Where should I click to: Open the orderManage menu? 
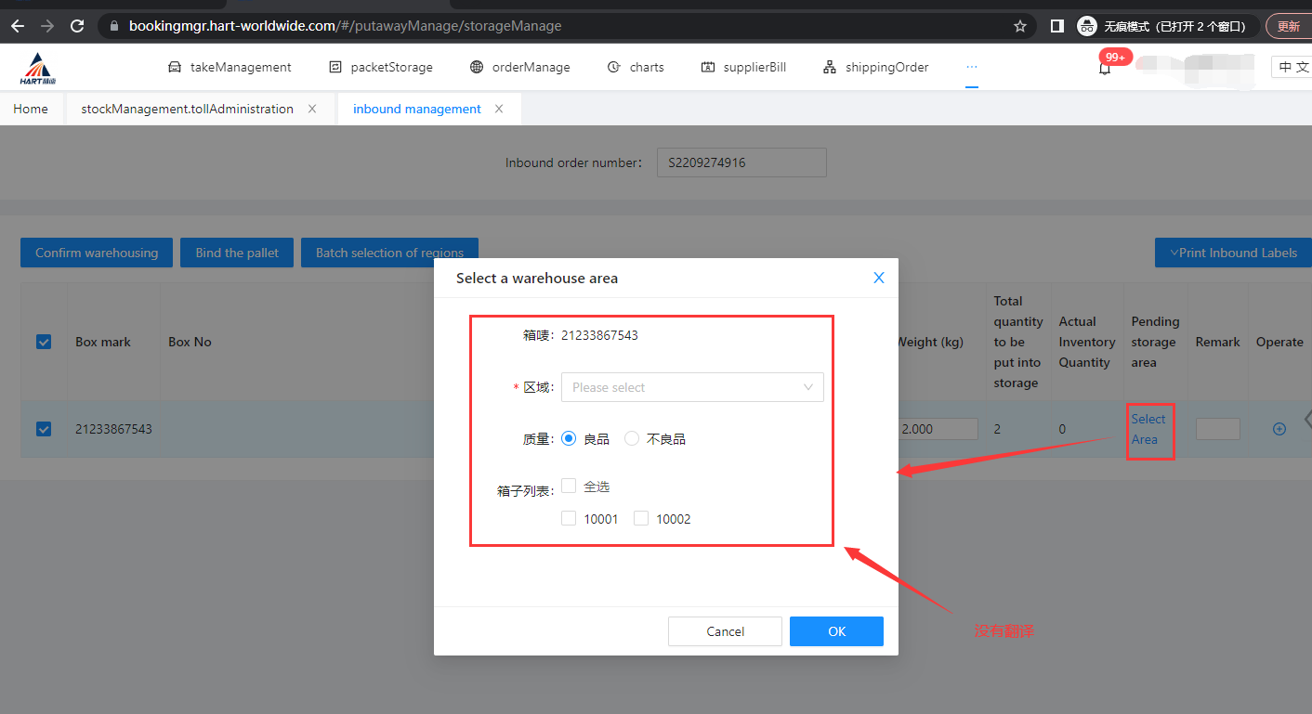coord(519,67)
